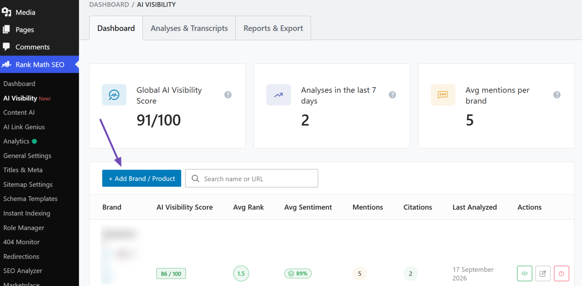Click the Media menu icon
582x286 pixels.
[7, 12]
